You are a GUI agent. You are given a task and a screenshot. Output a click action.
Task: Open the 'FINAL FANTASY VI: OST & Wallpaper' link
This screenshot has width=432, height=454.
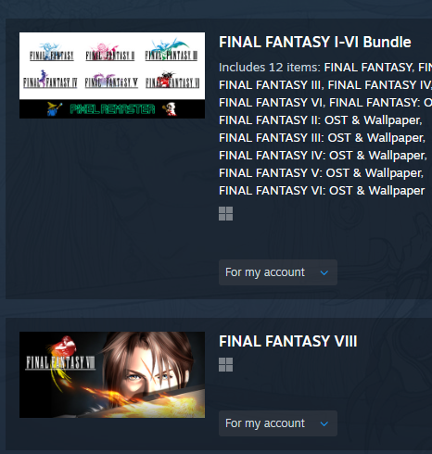pyautogui.click(x=322, y=191)
